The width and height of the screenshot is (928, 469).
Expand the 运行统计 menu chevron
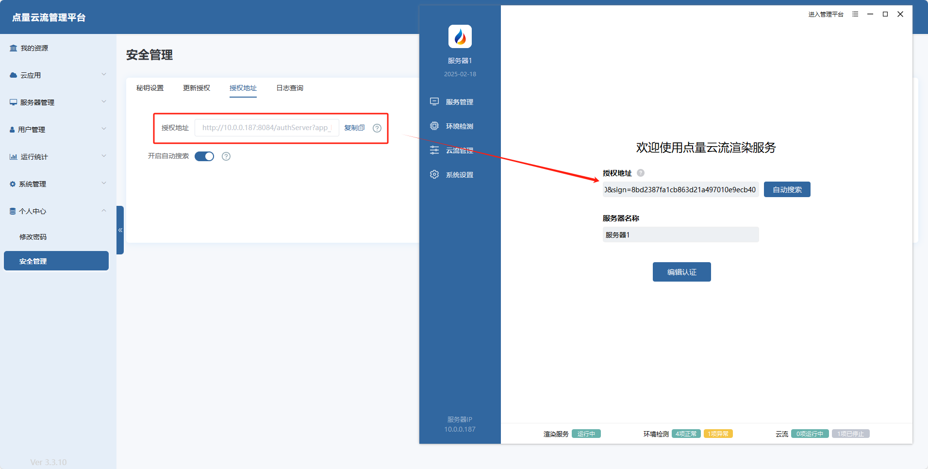click(x=104, y=156)
